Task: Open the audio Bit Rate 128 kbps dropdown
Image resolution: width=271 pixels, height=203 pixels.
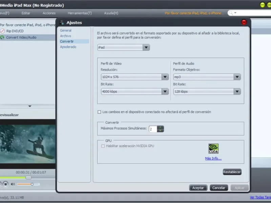Action: point(237,91)
